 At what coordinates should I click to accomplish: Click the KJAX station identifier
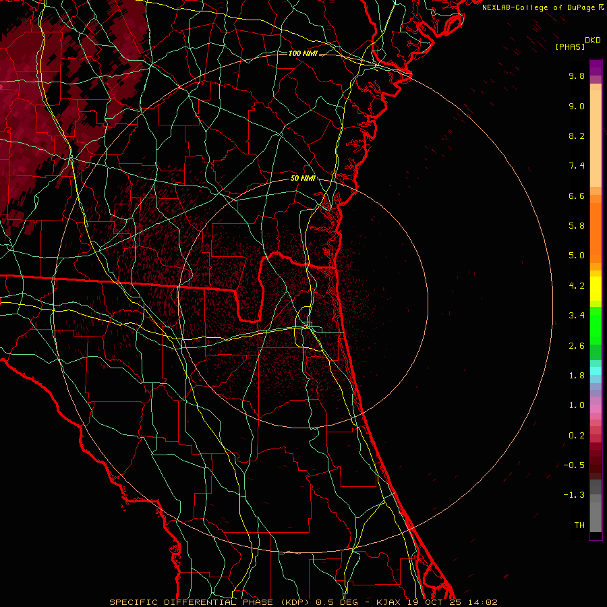click(389, 602)
